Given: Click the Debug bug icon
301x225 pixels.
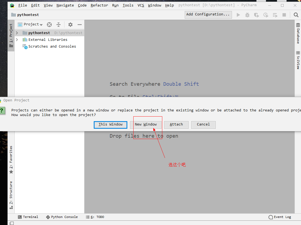Looking at the screenshot, I should pyautogui.click(x=247, y=15).
